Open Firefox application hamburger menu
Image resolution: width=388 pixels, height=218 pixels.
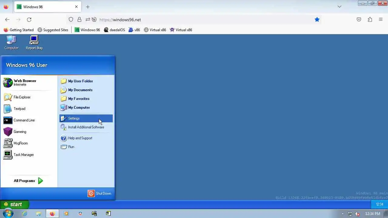click(x=381, y=20)
